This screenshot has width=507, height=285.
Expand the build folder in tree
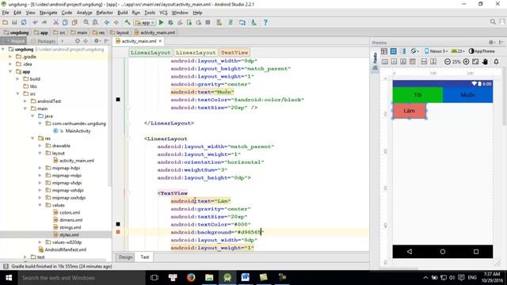17,79
